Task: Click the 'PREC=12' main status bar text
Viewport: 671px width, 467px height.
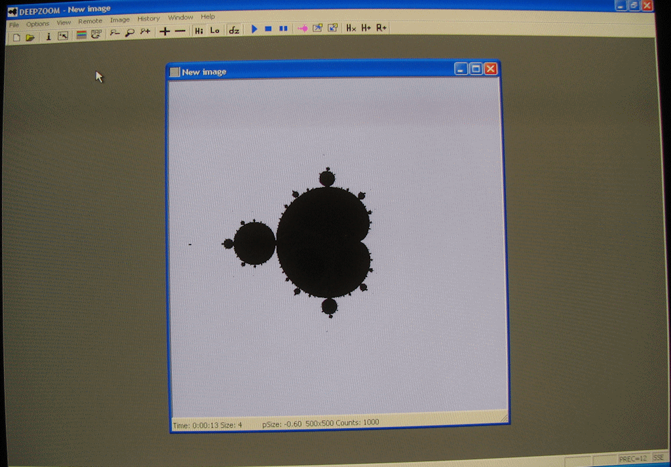Action: point(633,459)
